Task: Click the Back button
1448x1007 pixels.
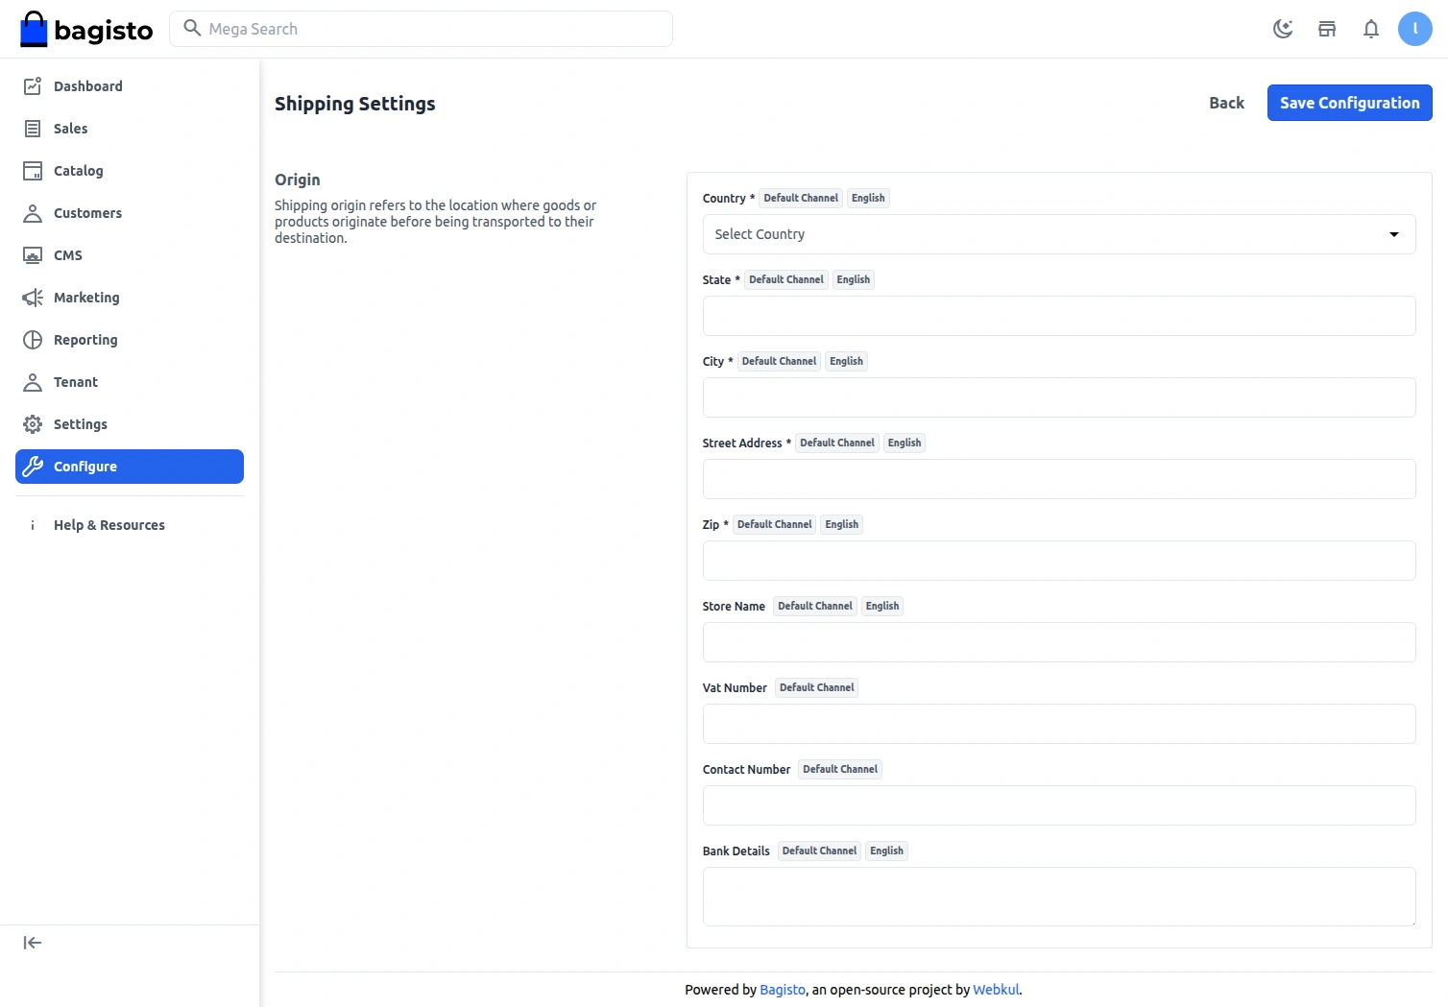Action: pos(1226,103)
